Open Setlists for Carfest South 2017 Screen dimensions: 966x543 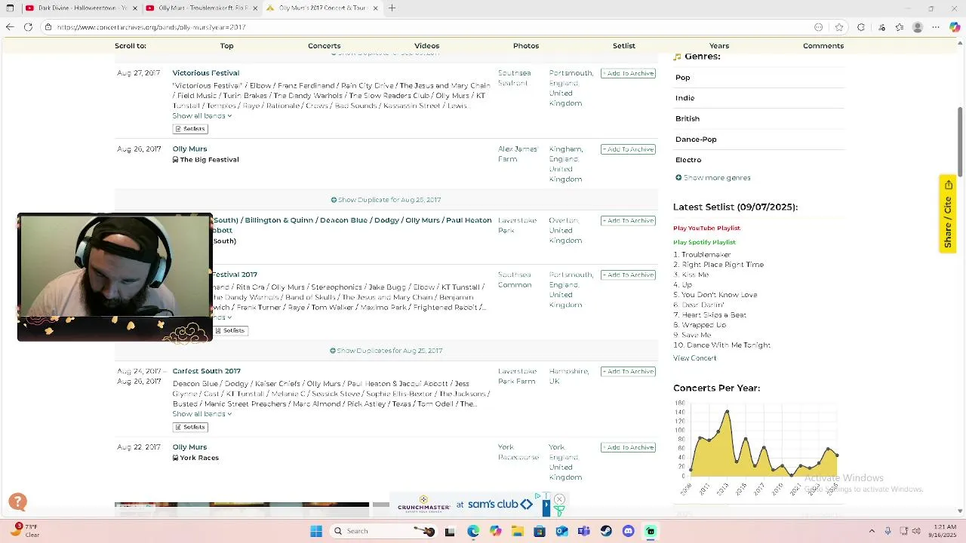[190, 427]
